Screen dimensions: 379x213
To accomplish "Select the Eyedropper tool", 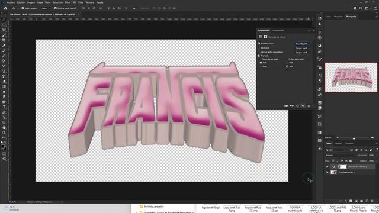I will (x=4, y=46).
